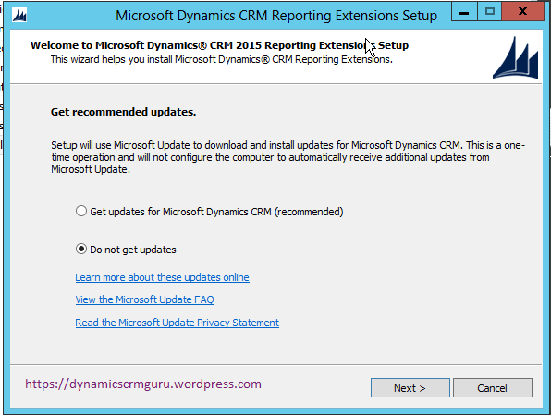551x415 pixels.
Task: Maximize the Reporting Extensions Setup window
Action: click(489, 12)
